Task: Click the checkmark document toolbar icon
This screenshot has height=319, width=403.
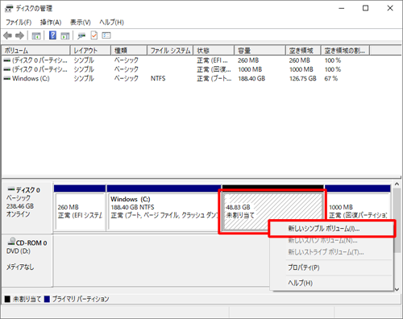Action: click(x=94, y=35)
